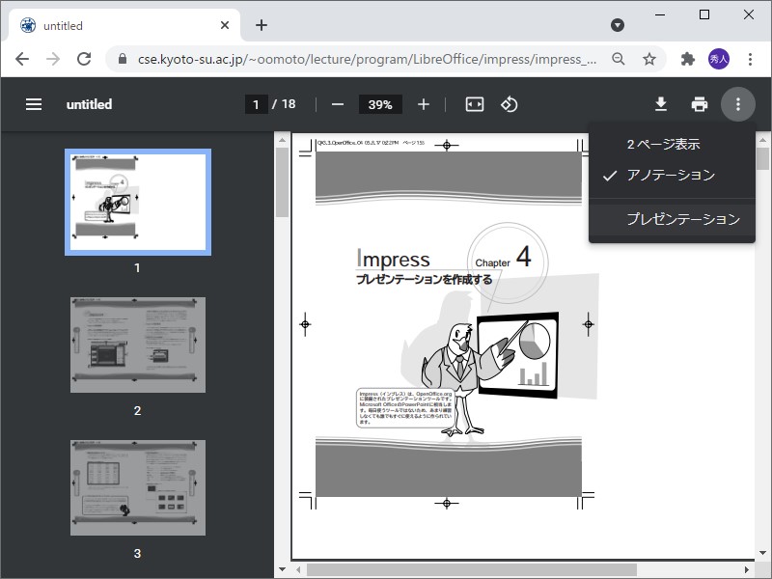Disable the アノテーション option
772x579 pixels.
coord(672,176)
